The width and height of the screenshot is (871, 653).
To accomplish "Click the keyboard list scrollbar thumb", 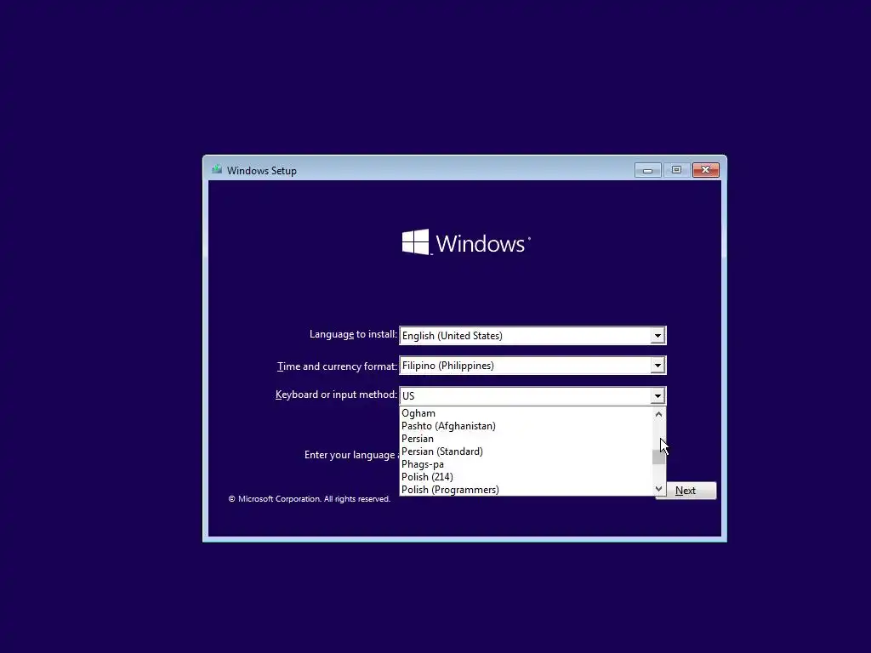I will pos(658,457).
